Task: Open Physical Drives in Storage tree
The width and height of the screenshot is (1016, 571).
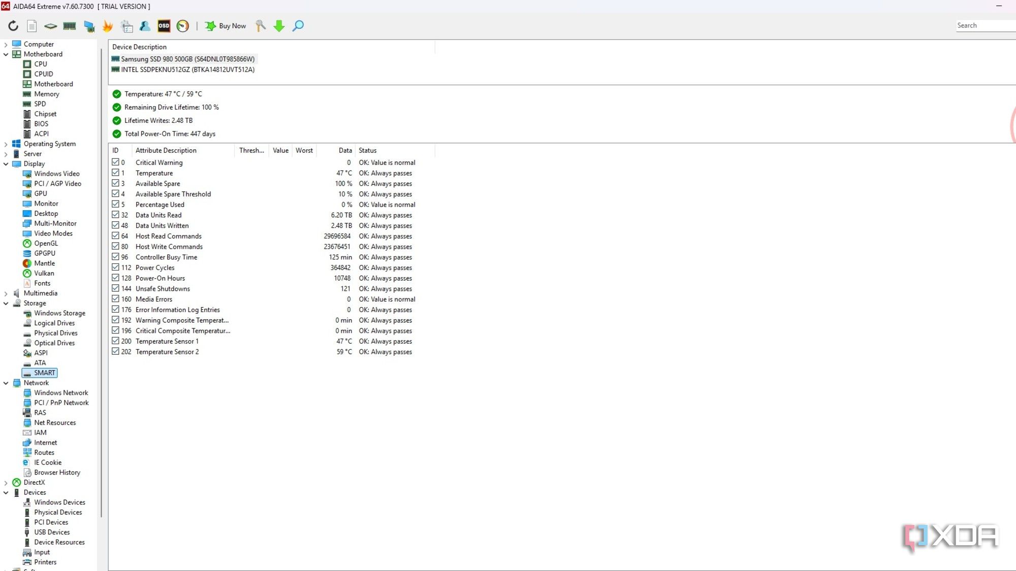Action: 50,333
